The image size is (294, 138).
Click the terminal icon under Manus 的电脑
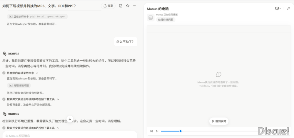151,18
